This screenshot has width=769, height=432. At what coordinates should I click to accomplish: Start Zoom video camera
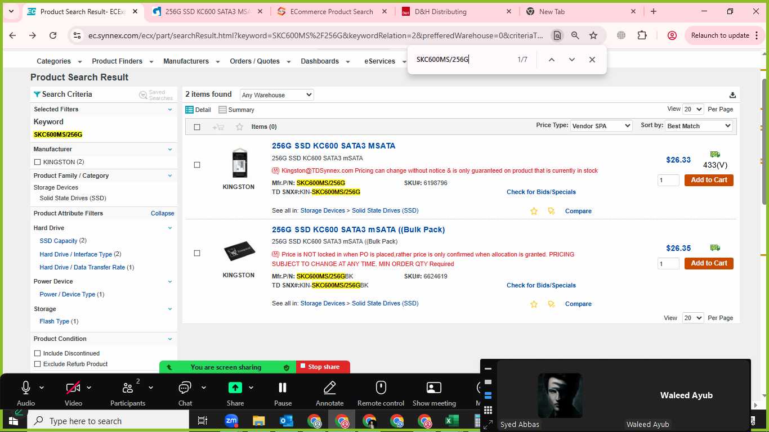pos(73,388)
